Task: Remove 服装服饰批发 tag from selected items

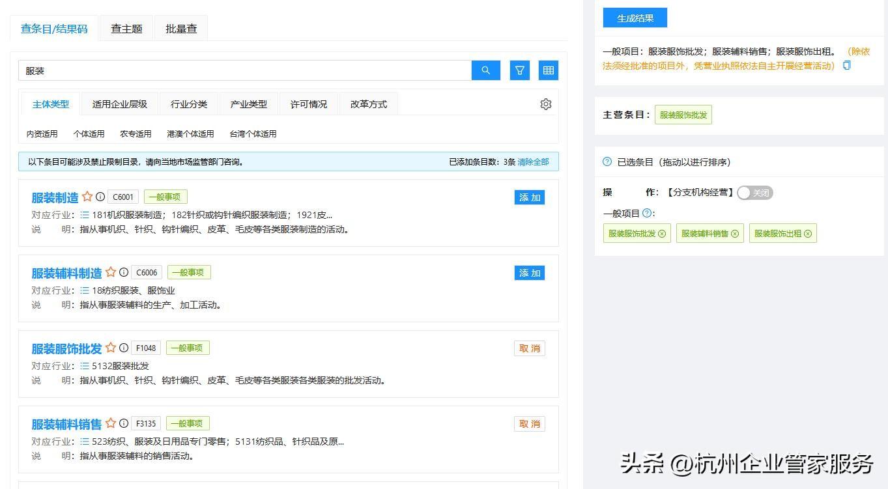Action: [x=662, y=234]
